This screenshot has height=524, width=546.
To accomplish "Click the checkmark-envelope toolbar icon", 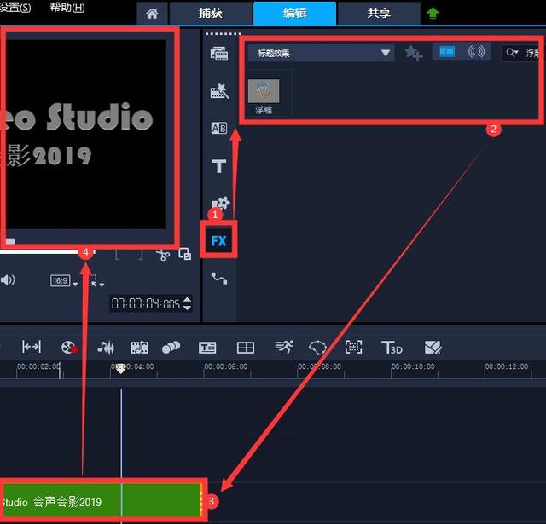I will (433, 348).
